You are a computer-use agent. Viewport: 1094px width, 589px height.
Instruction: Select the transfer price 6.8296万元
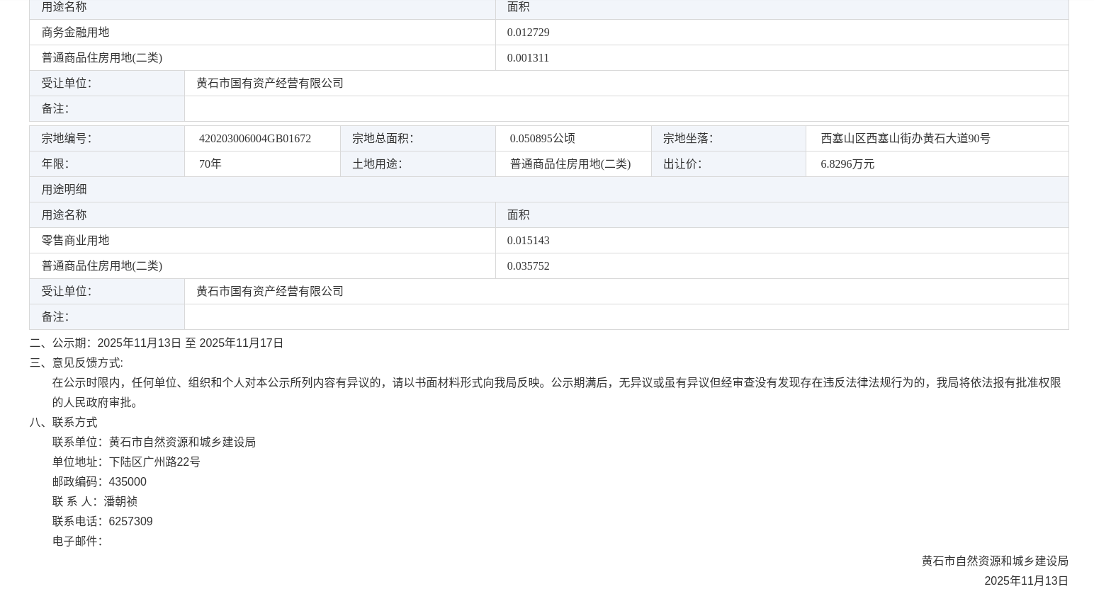click(x=847, y=164)
